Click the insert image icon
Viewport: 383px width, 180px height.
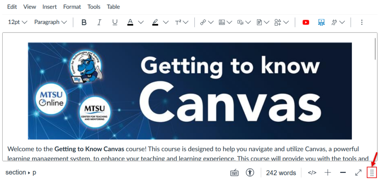pyautogui.click(x=222, y=22)
